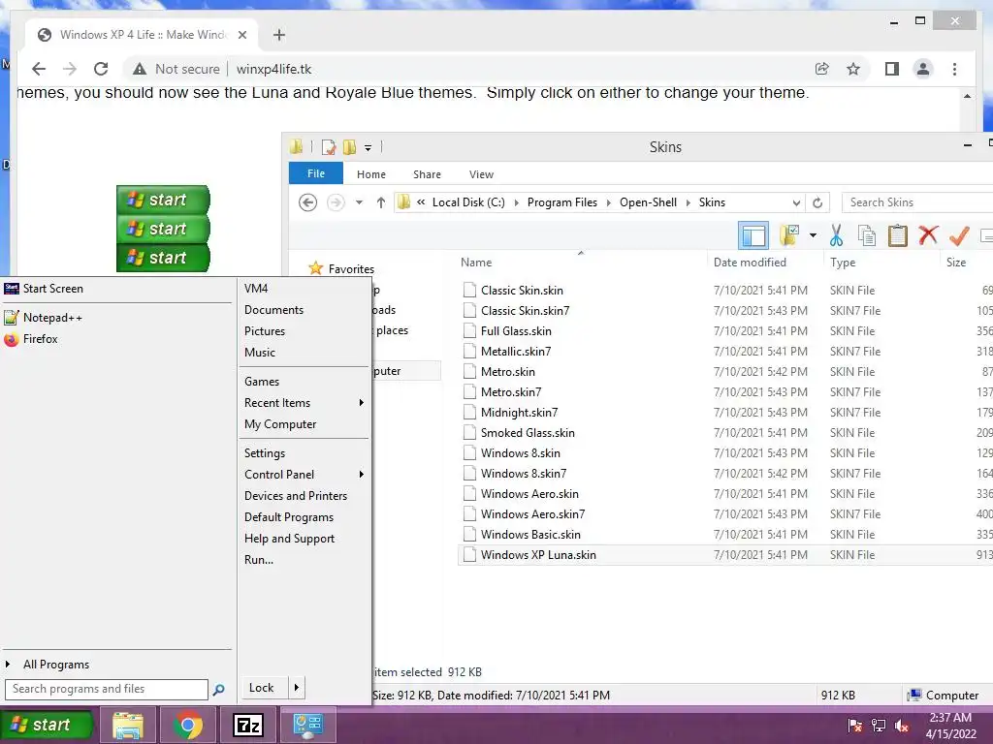
Task: Expand Recent Items submenu arrow
Action: pyautogui.click(x=361, y=403)
